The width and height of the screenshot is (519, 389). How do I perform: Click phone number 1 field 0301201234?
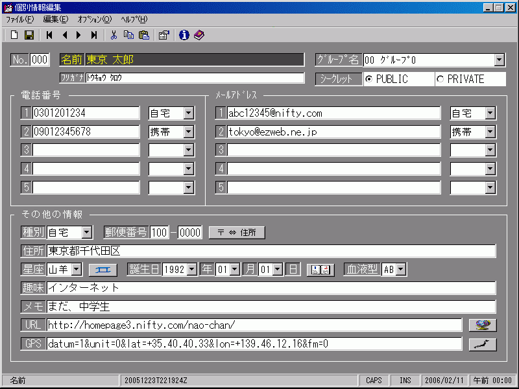(x=86, y=113)
